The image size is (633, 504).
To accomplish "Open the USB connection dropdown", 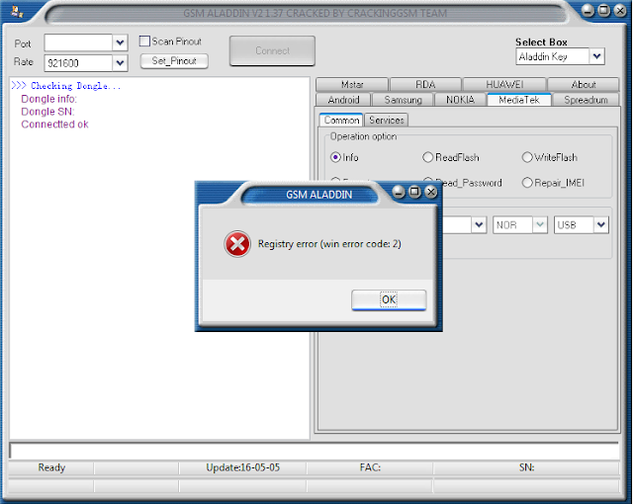I will [600, 225].
